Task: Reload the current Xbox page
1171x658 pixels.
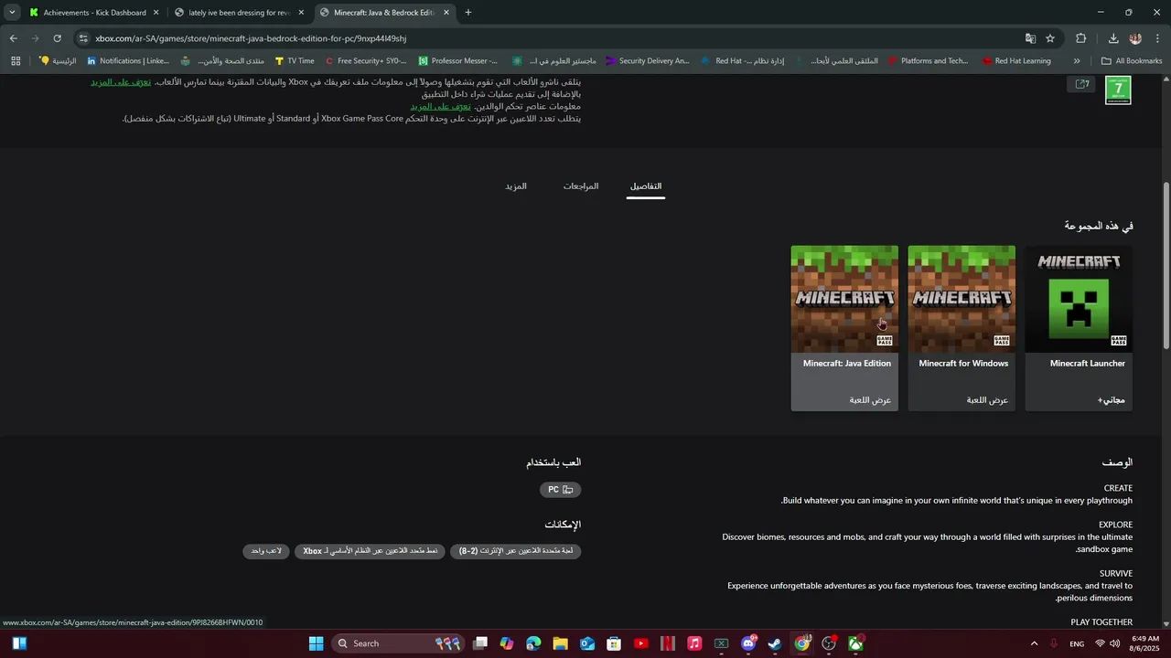Action: (57, 38)
